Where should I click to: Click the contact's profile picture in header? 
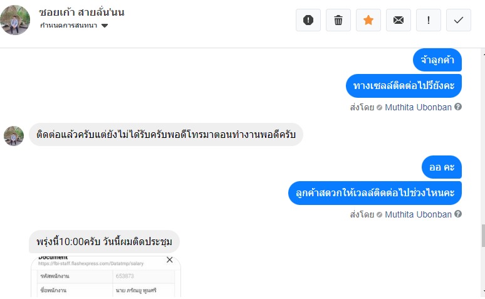pos(16,20)
